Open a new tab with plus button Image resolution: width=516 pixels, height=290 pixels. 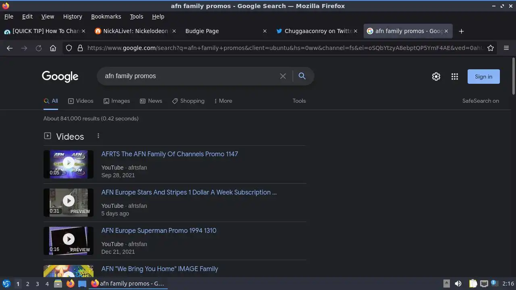462,31
